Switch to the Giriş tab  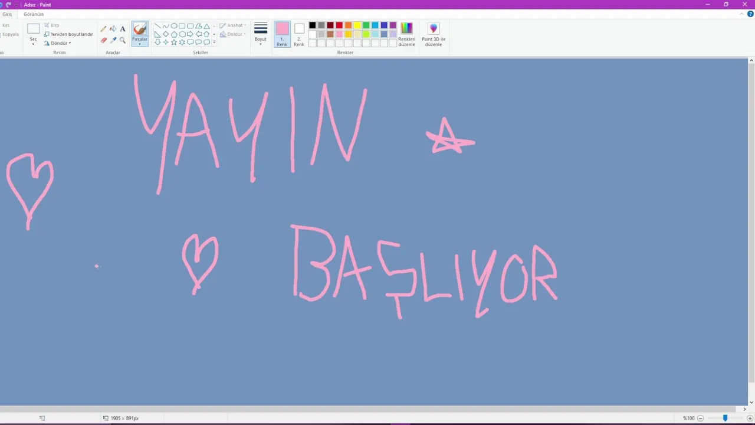click(x=7, y=14)
